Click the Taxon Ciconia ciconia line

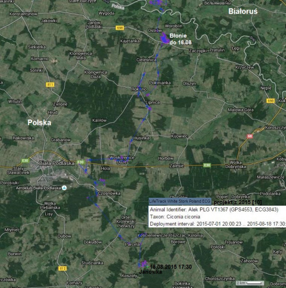click(175, 217)
